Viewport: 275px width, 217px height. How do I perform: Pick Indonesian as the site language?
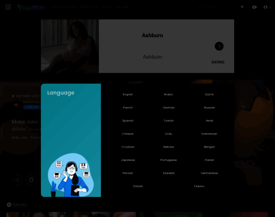tap(209, 134)
